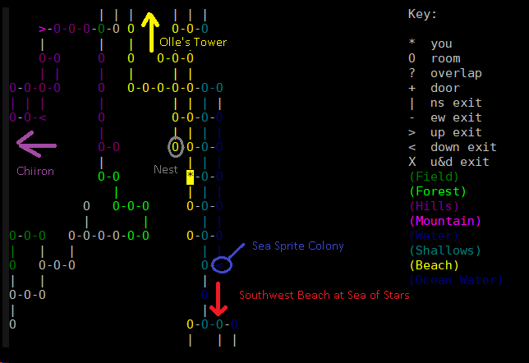Click the '(Field)' terrain legend label
The width and height of the screenshot is (529, 363).
pyautogui.click(x=435, y=177)
